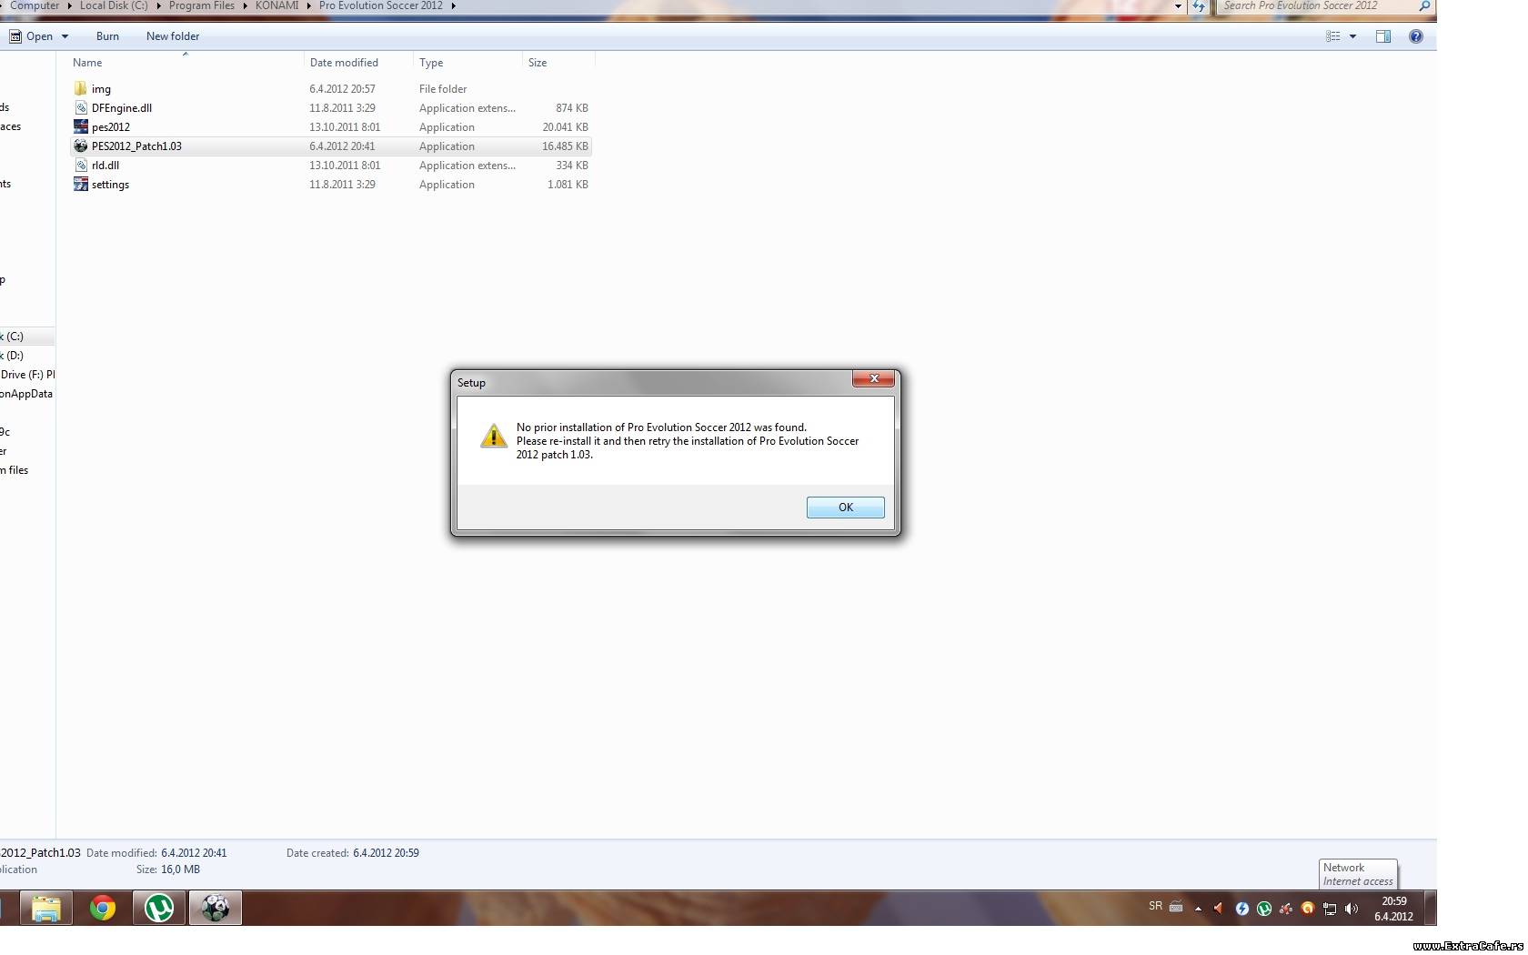Refresh the folder view

pyautogui.click(x=1199, y=5)
